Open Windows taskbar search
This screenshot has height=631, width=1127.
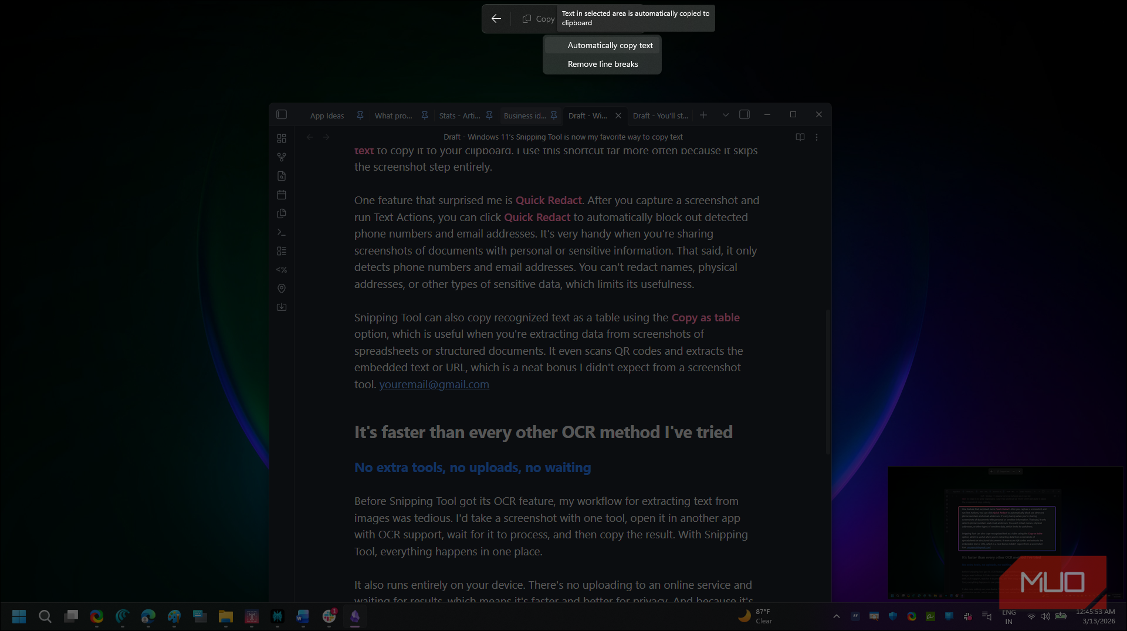[x=45, y=616]
